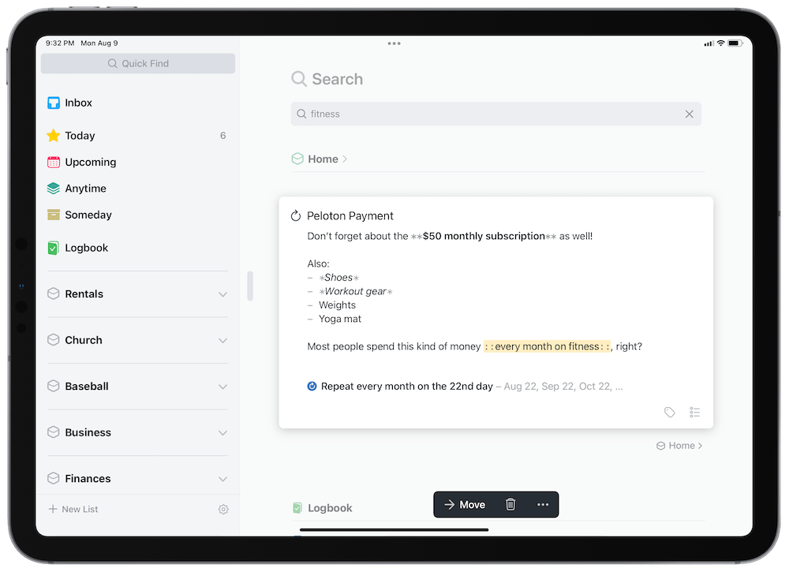The width and height of the screenshot is (789, 572).
Task: Add a tag with tag icon
Action: [x=670, y=413]
